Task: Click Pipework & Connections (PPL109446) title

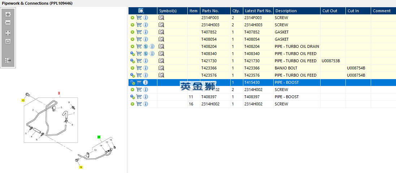Action: pyautogui.click(x=38, y=3)
